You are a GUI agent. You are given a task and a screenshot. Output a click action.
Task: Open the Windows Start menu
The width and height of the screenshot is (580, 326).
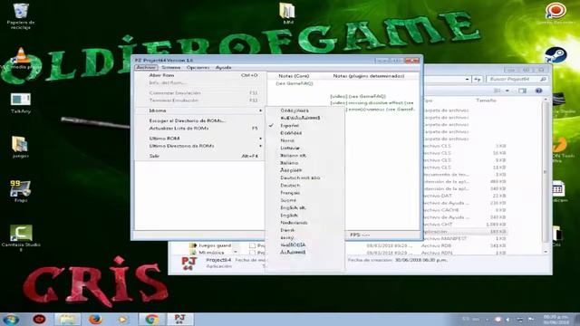11,320
